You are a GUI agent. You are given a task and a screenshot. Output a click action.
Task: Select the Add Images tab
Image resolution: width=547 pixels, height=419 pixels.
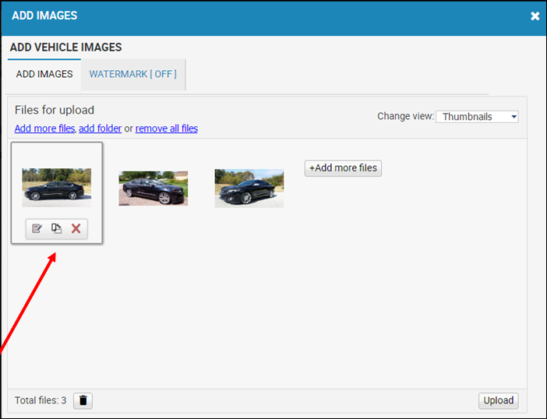coord(44,74)
